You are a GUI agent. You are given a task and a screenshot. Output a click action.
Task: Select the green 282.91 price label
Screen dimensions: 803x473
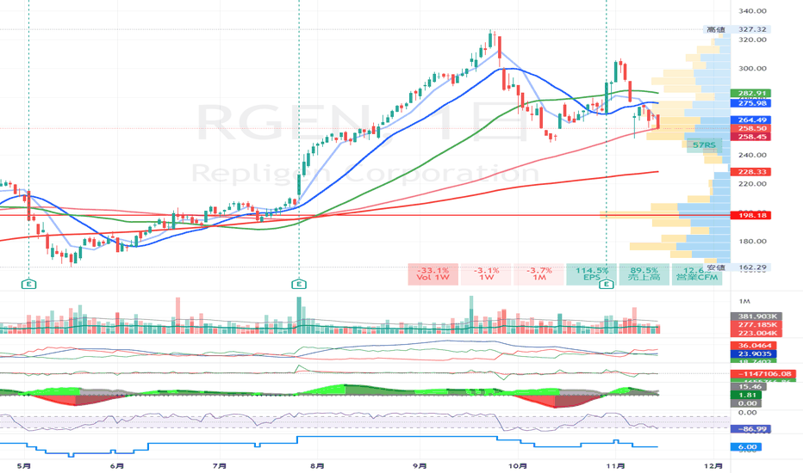click(751, 94)
